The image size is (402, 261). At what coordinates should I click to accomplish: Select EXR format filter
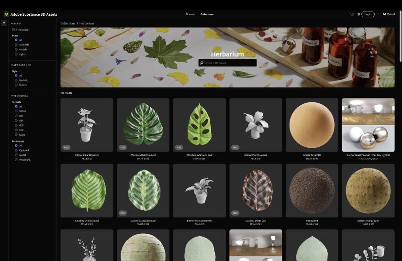16,130
